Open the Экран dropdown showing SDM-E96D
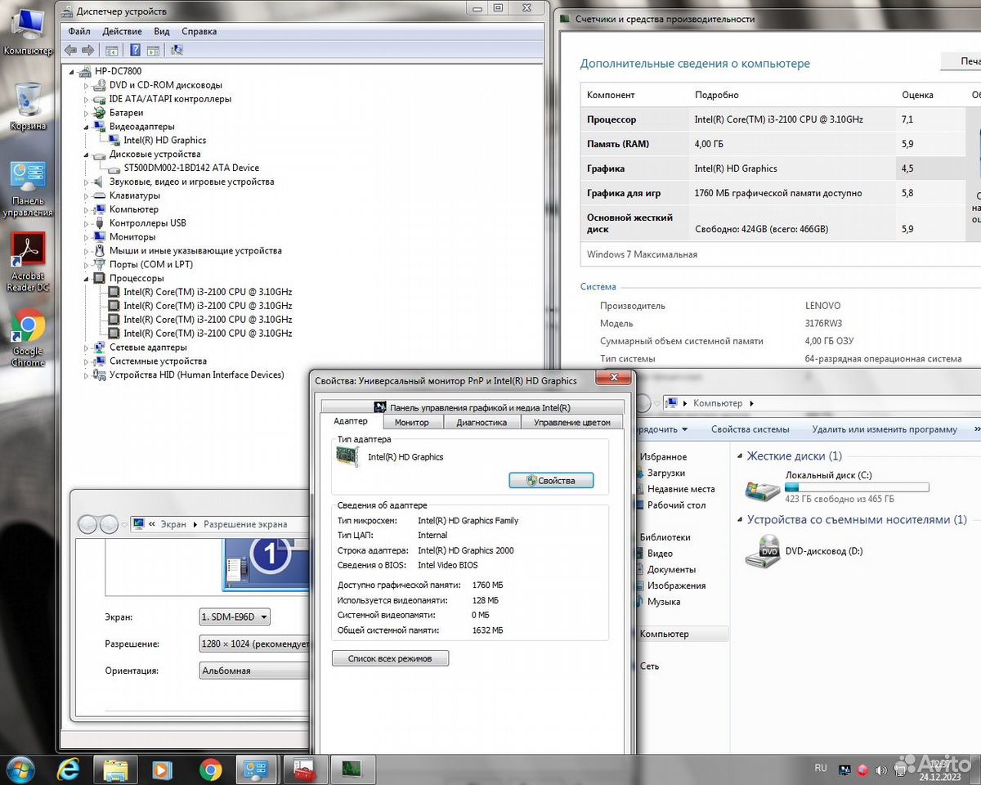Viewport: 981px width, 785px height. 234,617
